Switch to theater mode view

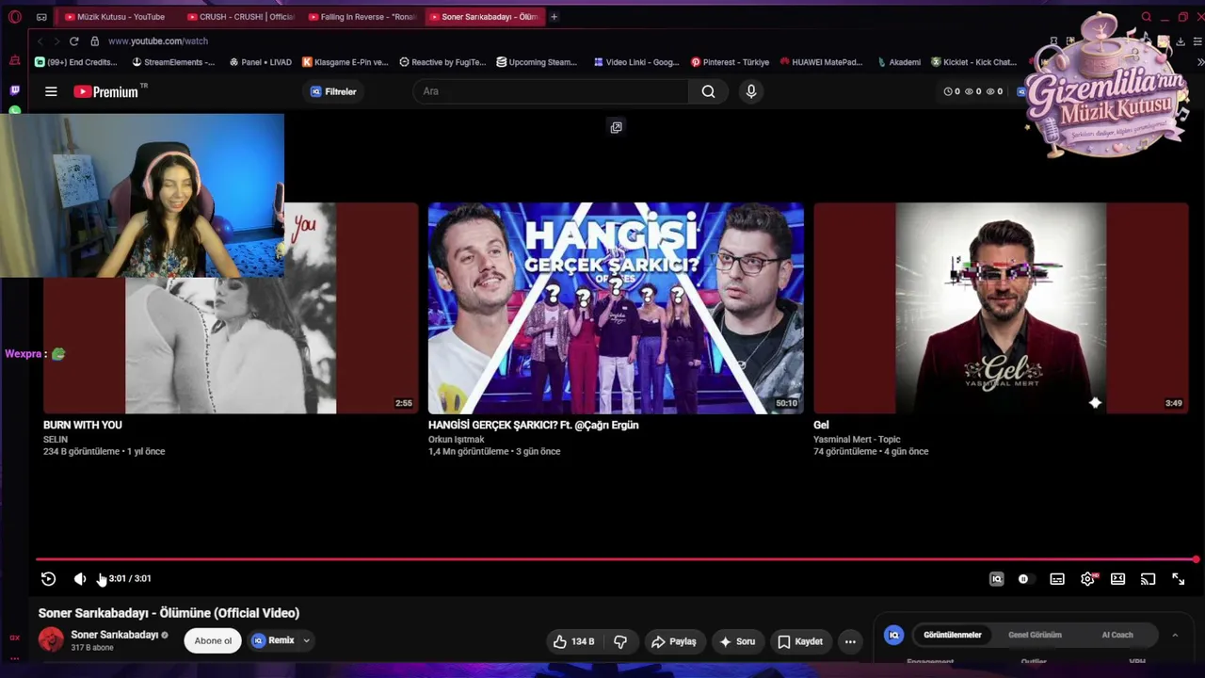(x=1117, y=579)
